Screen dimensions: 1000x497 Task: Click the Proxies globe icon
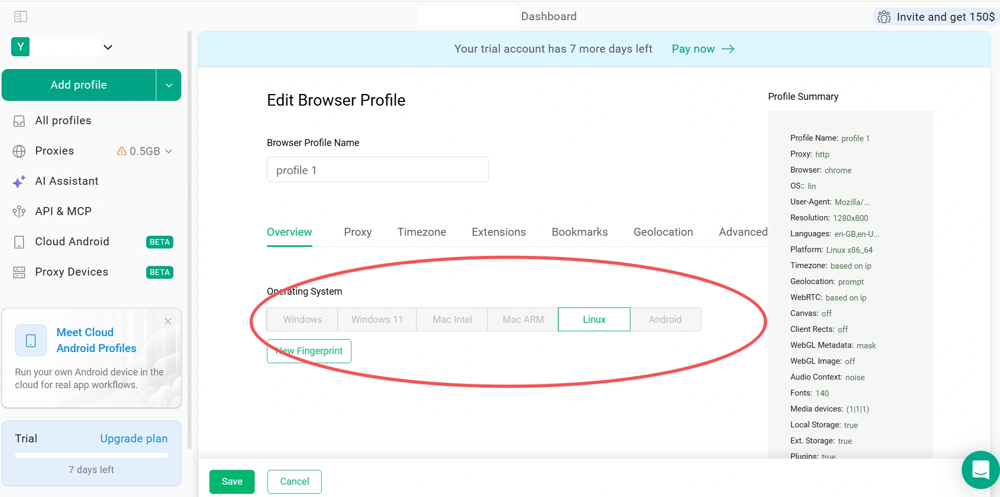coord(19,151)
